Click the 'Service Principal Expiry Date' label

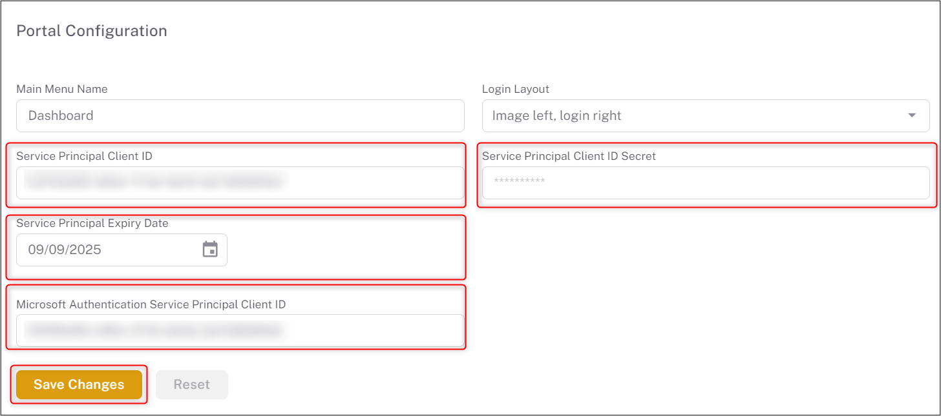(x=92, y=223)
